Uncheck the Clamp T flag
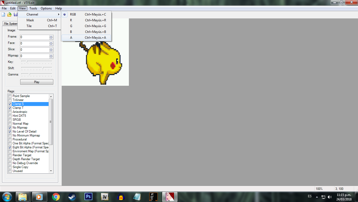358x202 pixels. click(x=10, y=108)
